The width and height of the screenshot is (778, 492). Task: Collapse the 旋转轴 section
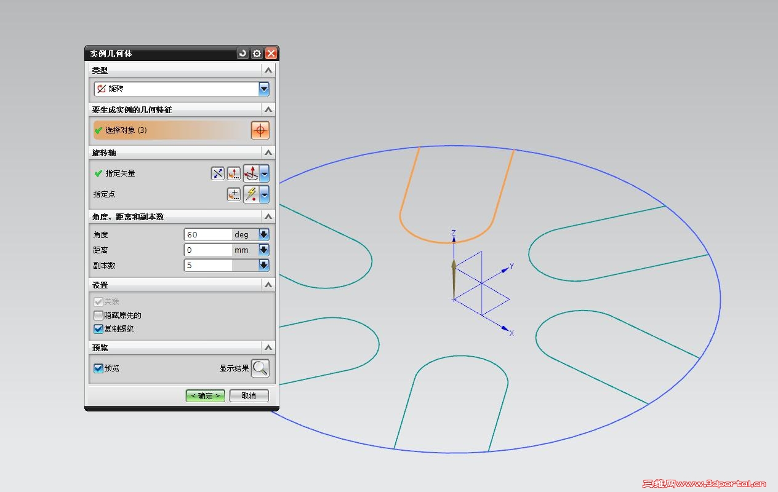[x=268, y=153]
